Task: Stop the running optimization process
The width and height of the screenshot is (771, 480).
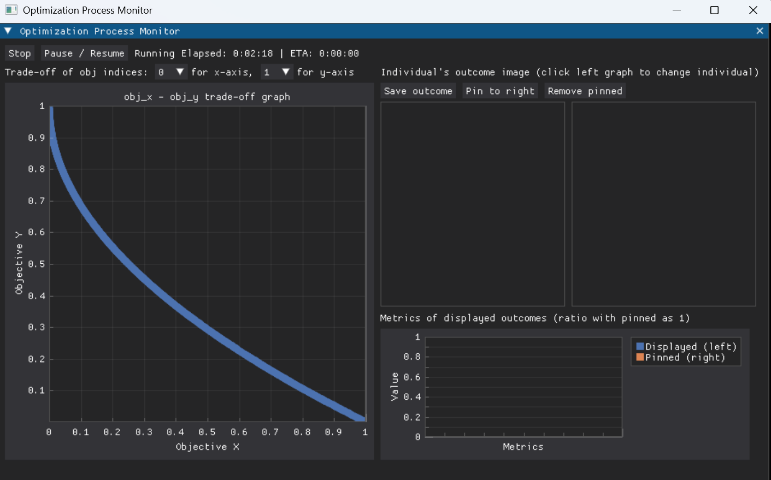Action: tap(19, 53)
